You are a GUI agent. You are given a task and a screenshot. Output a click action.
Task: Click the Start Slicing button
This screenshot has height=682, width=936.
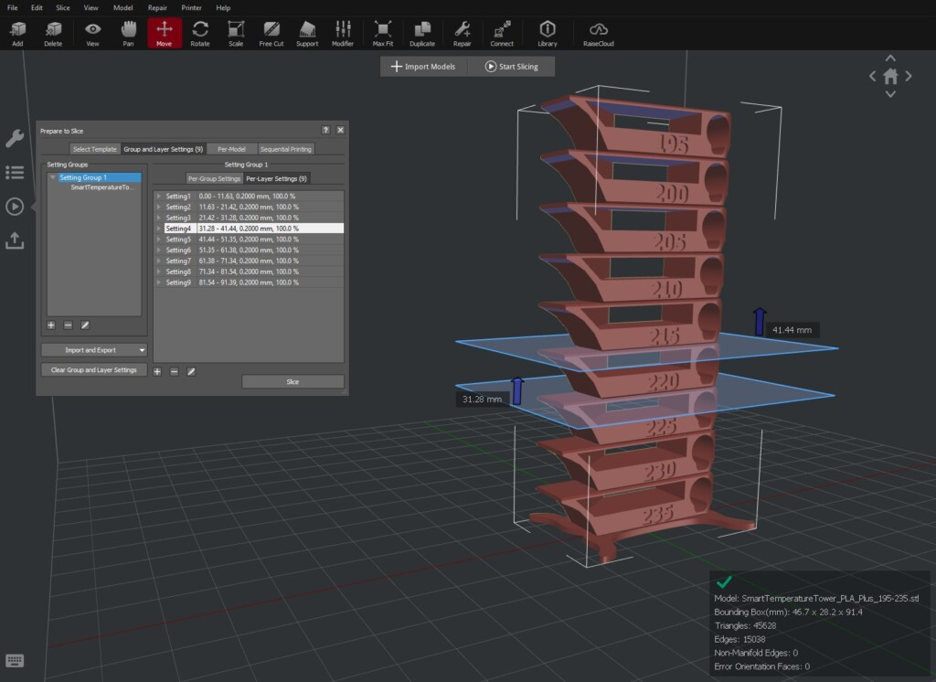click(x=511, y=67)
